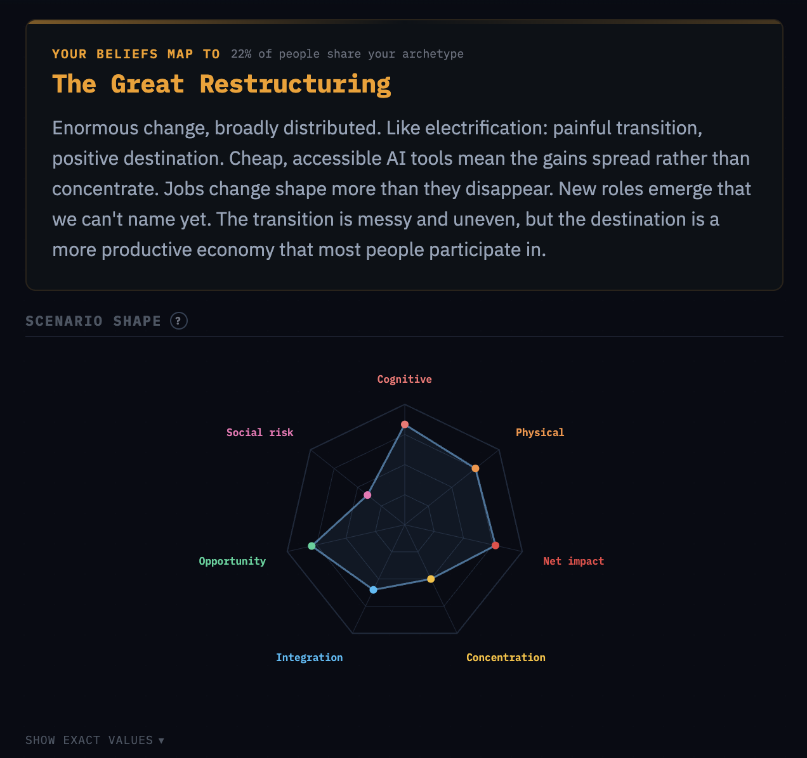This screenshot has height=758, width=807.
Task: Click the pink Social risk data point
Action: (x=368, y=495)
